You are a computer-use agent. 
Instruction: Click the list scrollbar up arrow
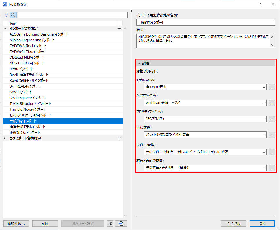pos(125,29)
